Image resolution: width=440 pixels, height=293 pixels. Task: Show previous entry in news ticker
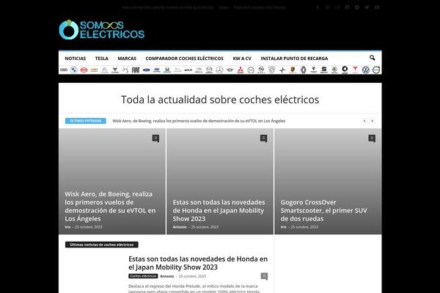(364, 121)
